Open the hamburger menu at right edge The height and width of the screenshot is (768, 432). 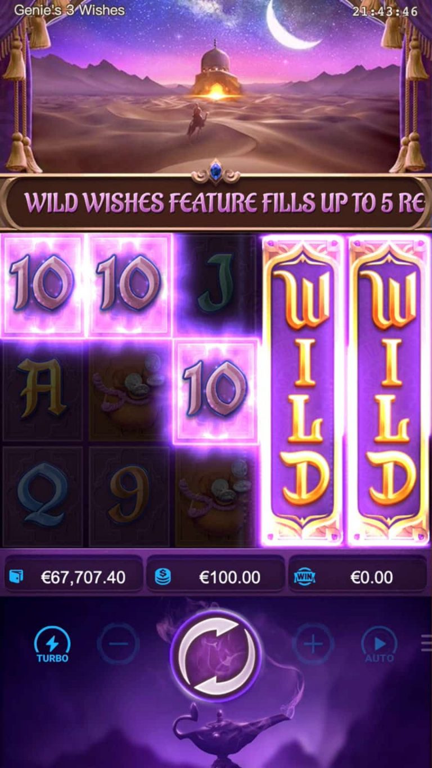click(426, 643)
